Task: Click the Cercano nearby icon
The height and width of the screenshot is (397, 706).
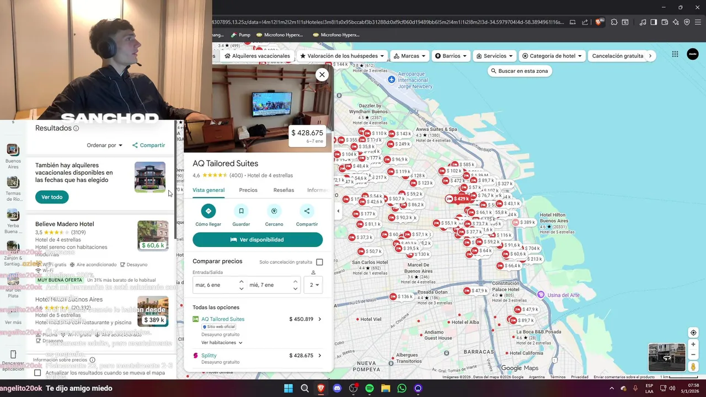Action: click(x=274, y=211)
